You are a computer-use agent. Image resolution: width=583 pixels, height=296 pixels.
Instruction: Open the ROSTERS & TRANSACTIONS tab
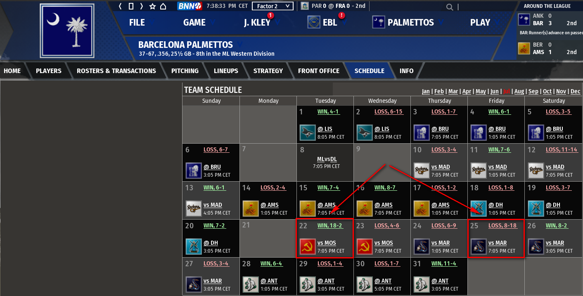click(x=116, y=71)
